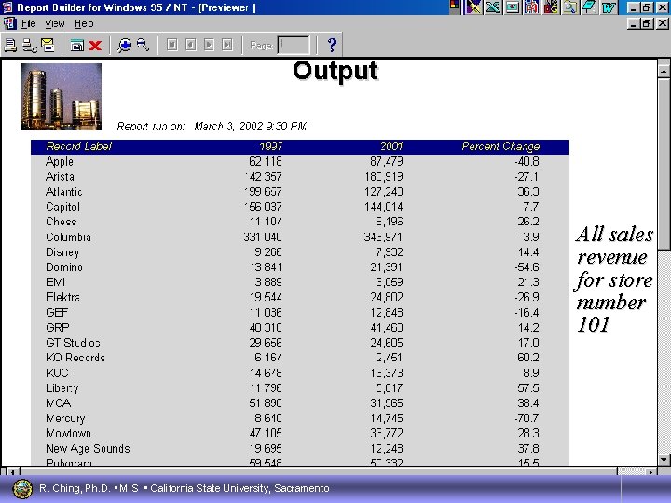Click vertical scrollbar down arrow
671x503 pixels.
664,459
